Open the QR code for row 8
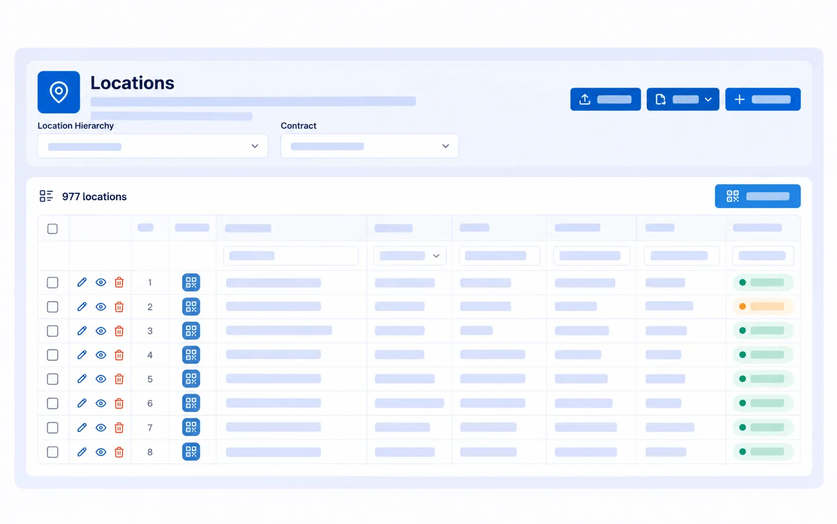 (191, 452)
